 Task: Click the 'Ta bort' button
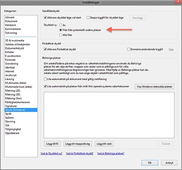(166, 143)
